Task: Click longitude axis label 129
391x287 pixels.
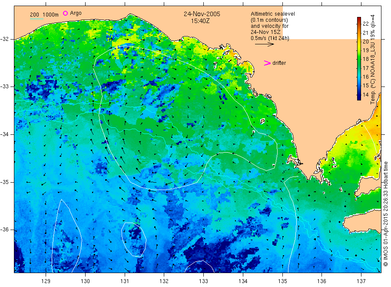Action: (46, 281)
